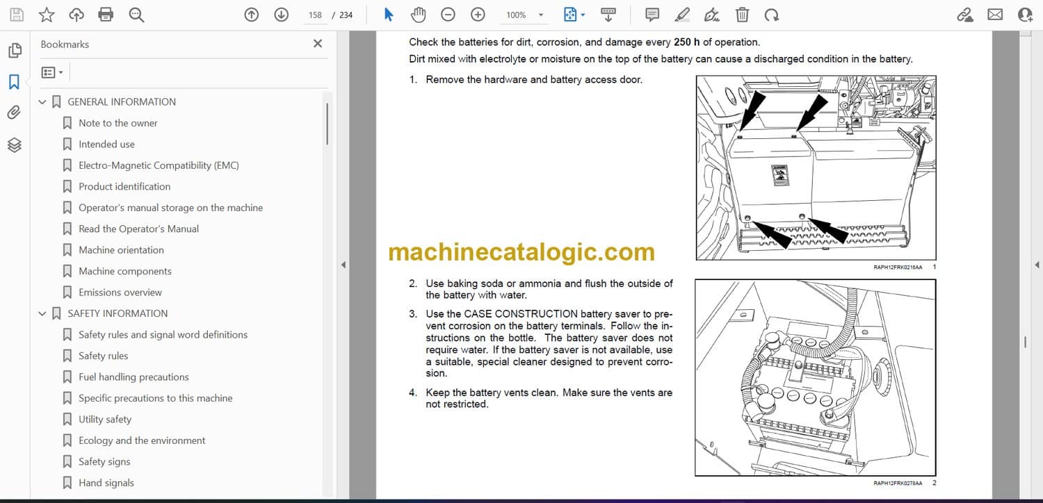The width and height of the screenshot is (1043, 503).
Task: Click the Delete trash icon
Action: (742, 15)
